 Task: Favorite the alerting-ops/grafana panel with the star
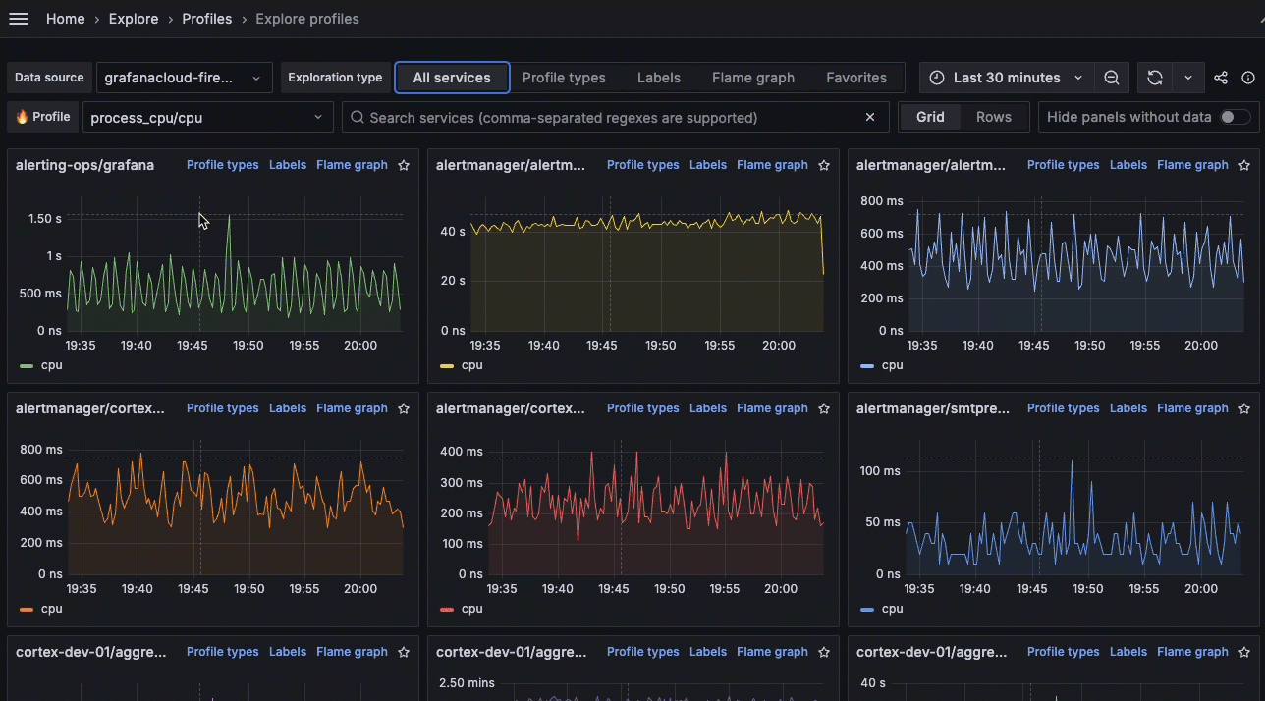pyautogui.click(x=404, y=165)
